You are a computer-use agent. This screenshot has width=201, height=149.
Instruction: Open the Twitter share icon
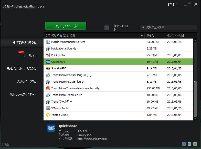(189, 144)
